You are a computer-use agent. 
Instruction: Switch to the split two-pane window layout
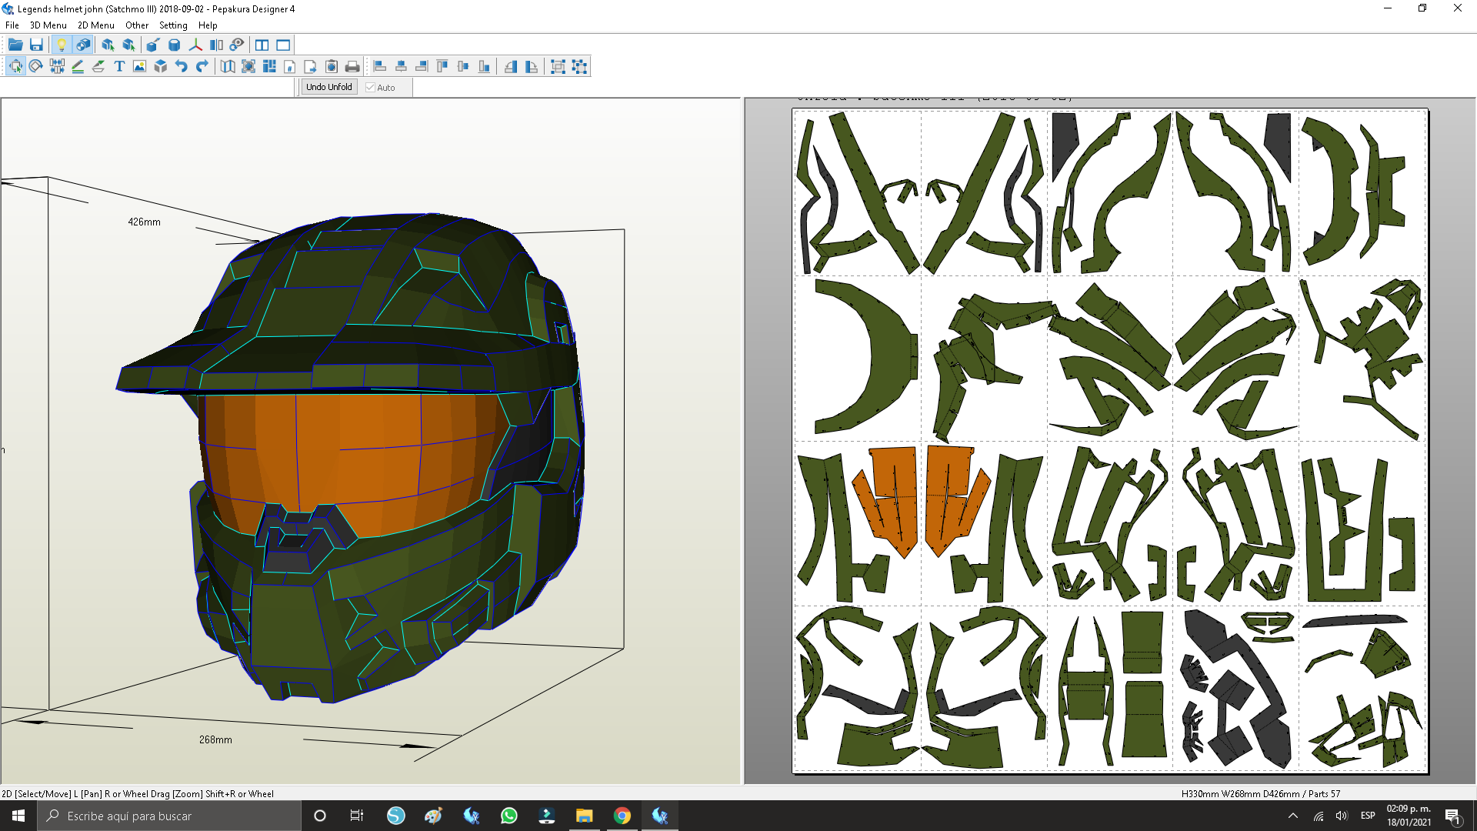coord(262,45)
